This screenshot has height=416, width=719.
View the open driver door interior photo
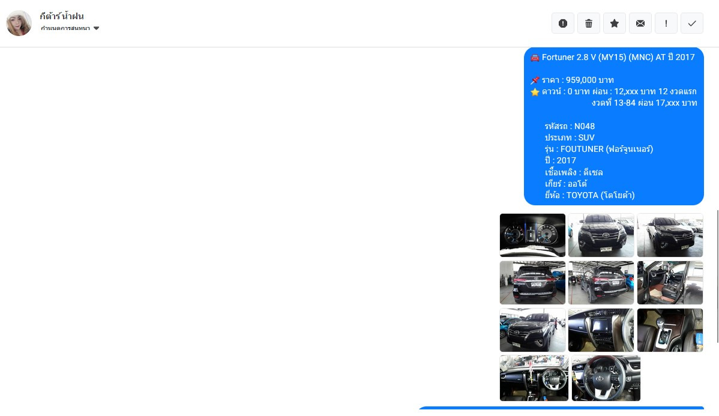(x=670, y=283)
